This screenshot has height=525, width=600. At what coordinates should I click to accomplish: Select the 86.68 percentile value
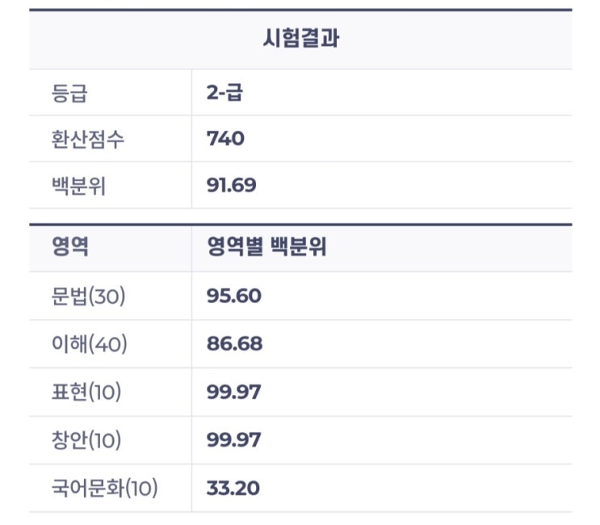tap(234, 344)
